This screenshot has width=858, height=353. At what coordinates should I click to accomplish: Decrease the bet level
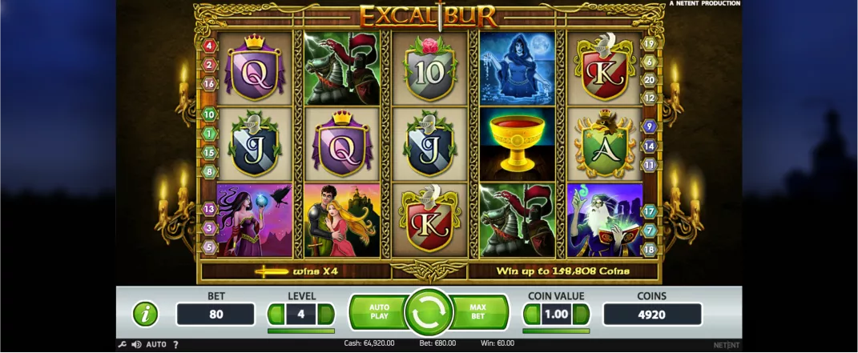click(x=276, y=315)
